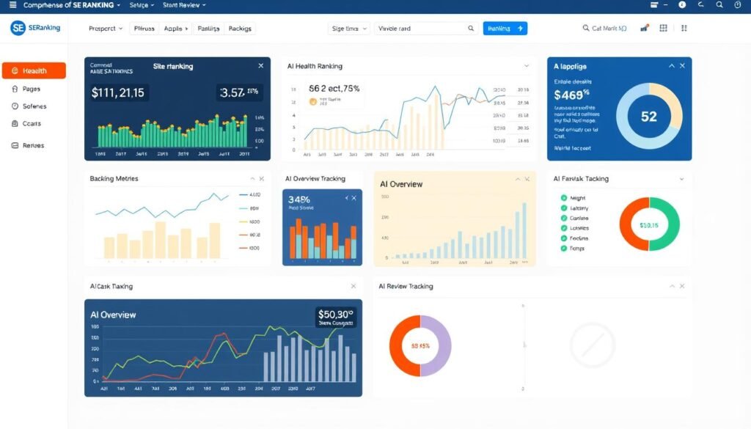Image resolution: width=751 pixels, height=429 pixels.
Task: Open the Start Review menu
Action: tap(182, 5)
